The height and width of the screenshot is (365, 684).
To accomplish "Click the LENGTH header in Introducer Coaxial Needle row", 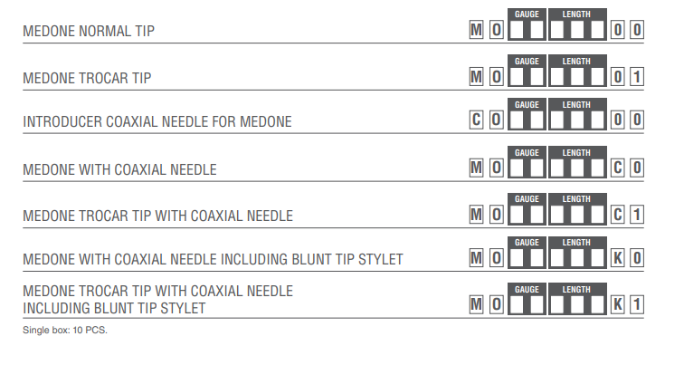I will [576, 105].
